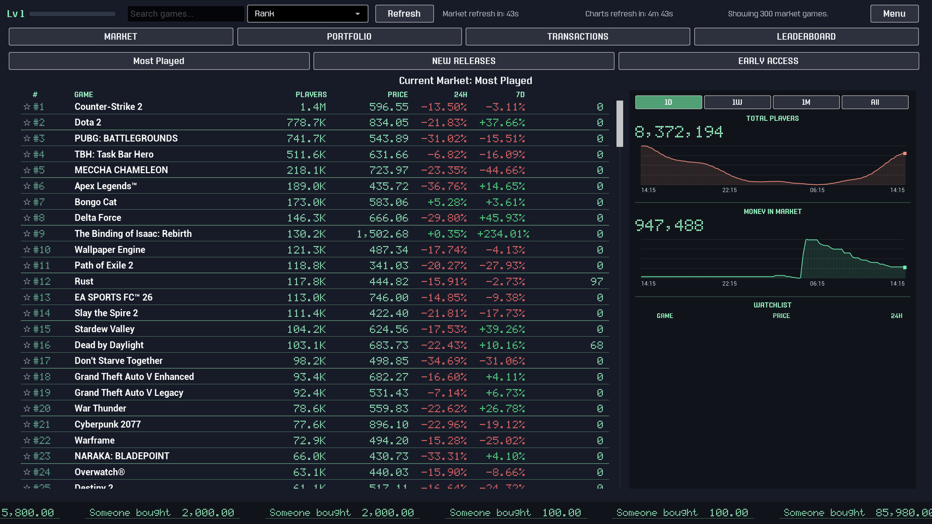The image size is (932, 524).
Task: Click Rust's owned amount 97
Action: [597, 281]
